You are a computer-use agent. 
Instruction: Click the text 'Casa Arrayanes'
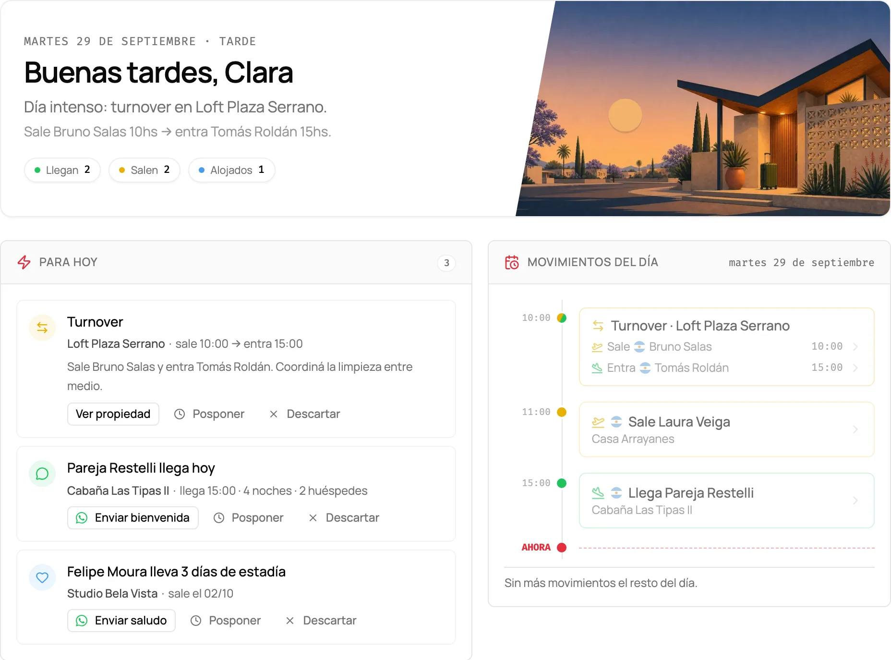pos(633,439)
